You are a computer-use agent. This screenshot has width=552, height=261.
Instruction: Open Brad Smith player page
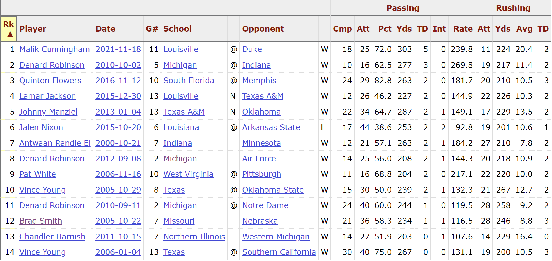click(41, 221)
